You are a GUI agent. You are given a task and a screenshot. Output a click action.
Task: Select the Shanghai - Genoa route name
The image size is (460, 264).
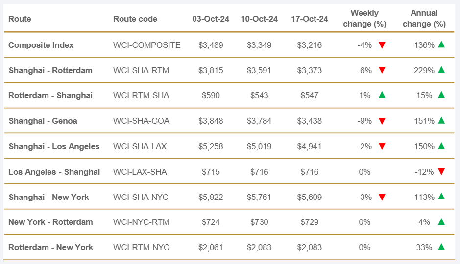pos(43,121)
